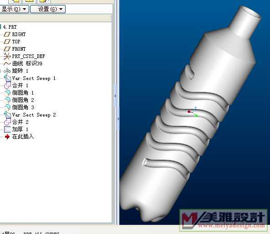Select the 4.PRT root part
This screenshot has height=234, width=270.
click(10, 27)
